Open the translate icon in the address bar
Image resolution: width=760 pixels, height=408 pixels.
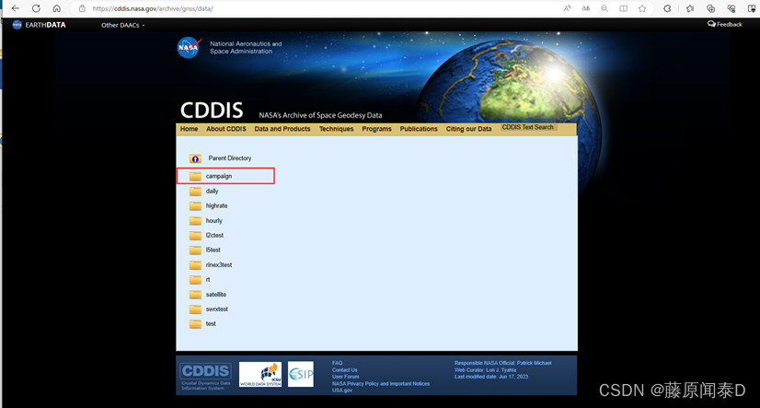pyautogui.click(x=586, y=8)
